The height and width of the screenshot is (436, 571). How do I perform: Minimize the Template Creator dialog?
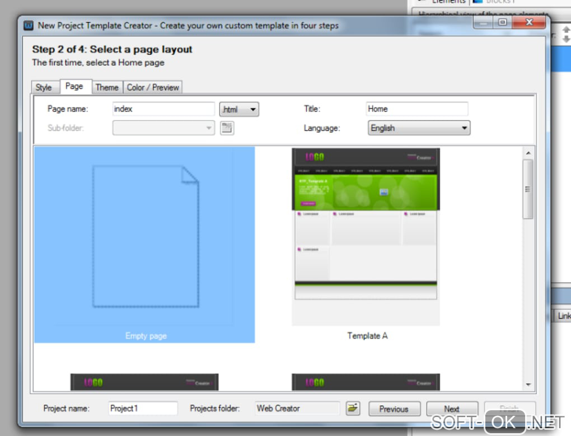(483, 22)
